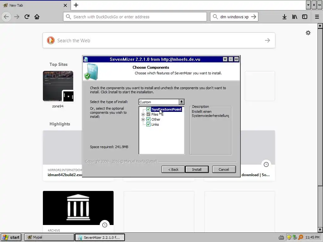The image size is (323, 242).
Task: Open the home page icon
Action: pyautogui.click(x=37, y=17)
